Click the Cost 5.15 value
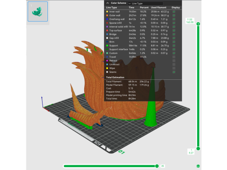Viewport: 227px width, 170px height. 131,88
